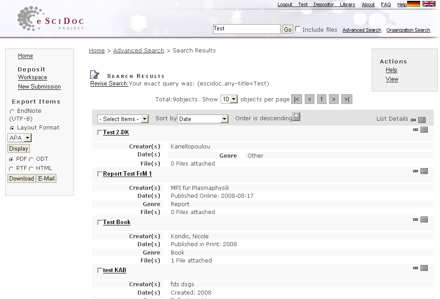Image resolution: width=440 pixels, height=299 pixels.
Task: Open the objects per page dropdown
Action: (229, 100)
